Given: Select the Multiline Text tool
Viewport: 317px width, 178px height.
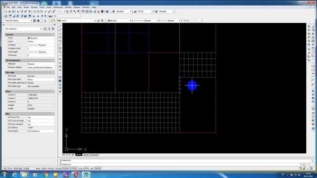Looking at the screenshot, I should 60,91.
